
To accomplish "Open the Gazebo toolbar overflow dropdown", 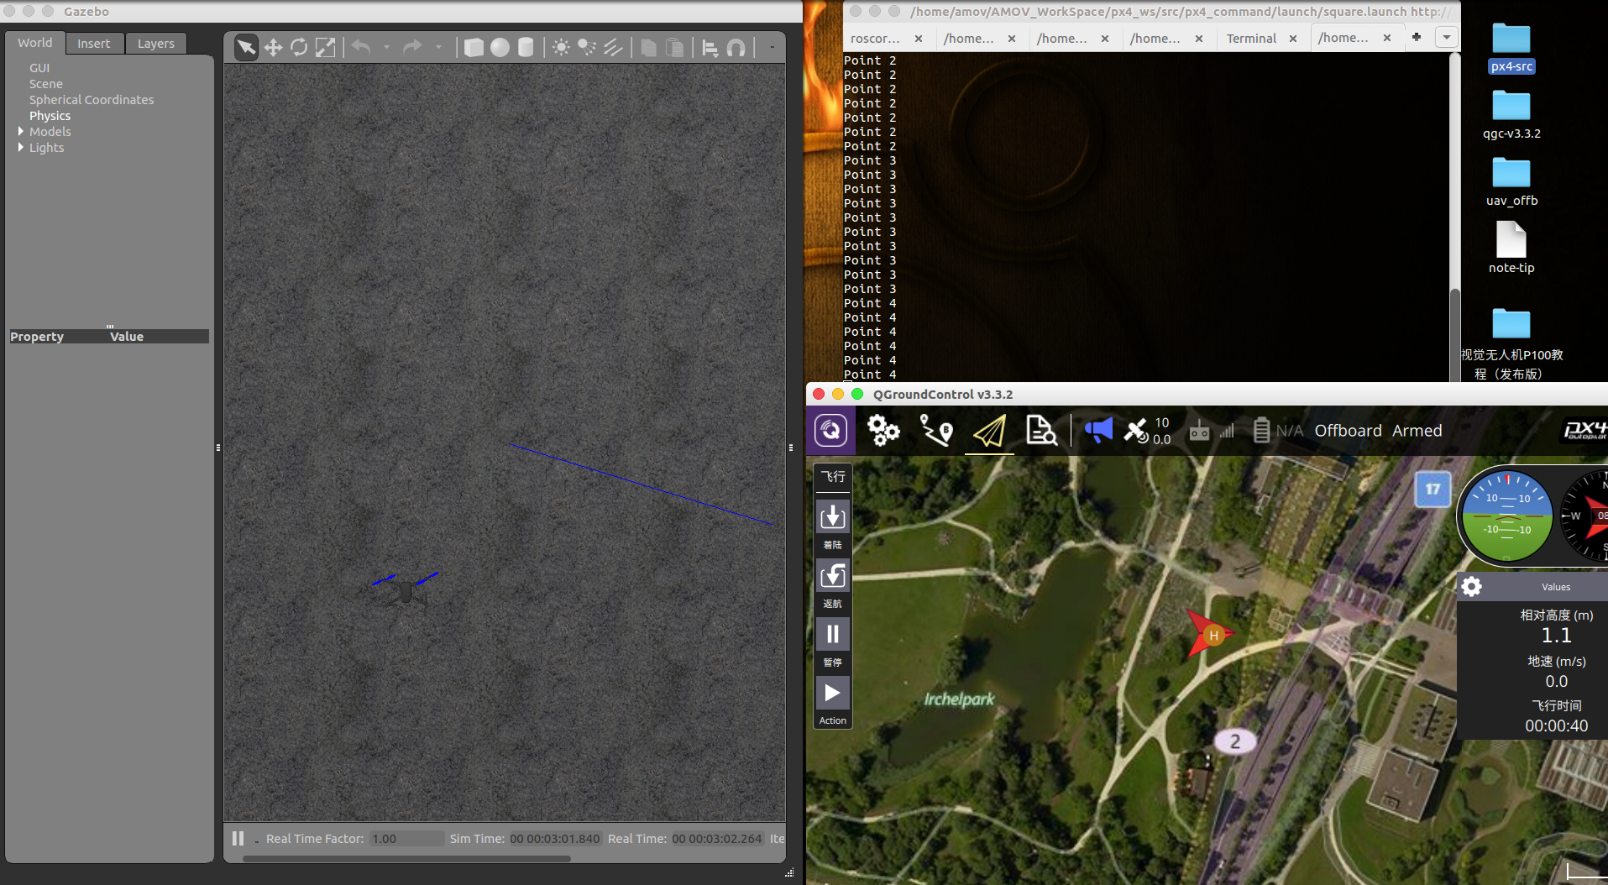I will pos(772,48).
